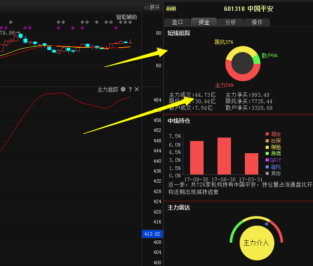Screen dimensions: 313x266
Task: Click the 保险 yellow legend swatch
Action: (267, 147)
